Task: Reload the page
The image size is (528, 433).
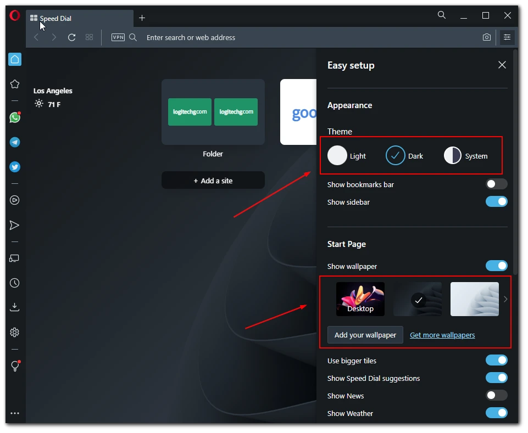Action: coord(71,37)
